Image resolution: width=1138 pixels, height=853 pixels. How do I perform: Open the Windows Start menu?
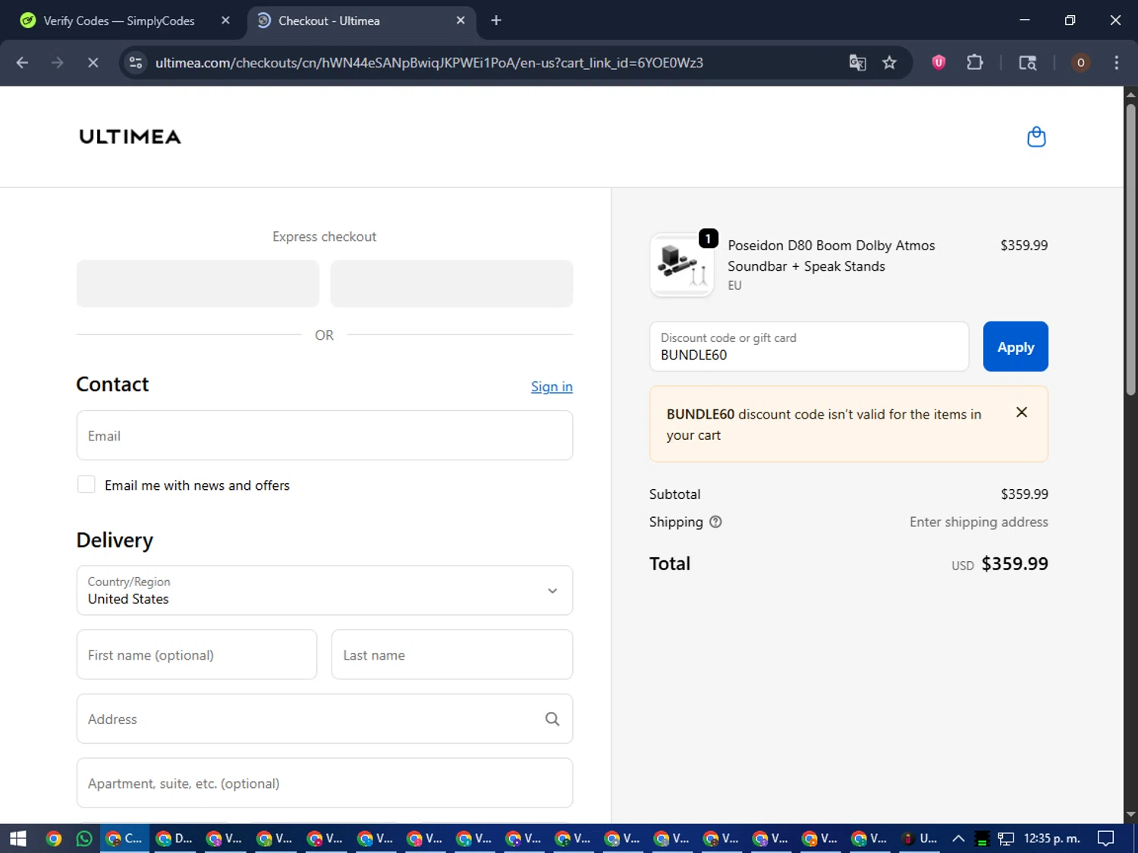(18, 839)
